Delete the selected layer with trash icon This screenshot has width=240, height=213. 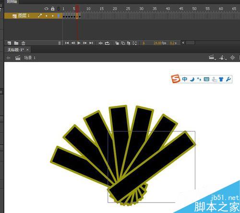point(24,43)
